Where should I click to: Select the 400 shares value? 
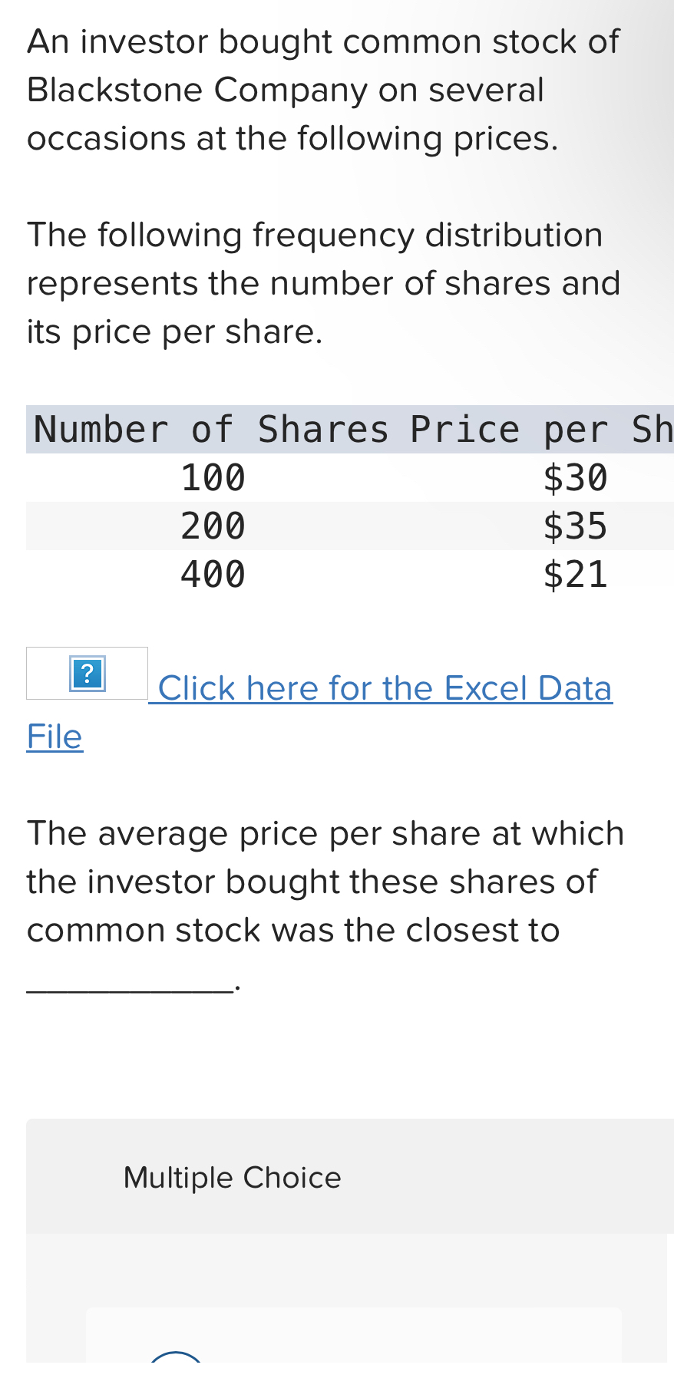point(213,575)
